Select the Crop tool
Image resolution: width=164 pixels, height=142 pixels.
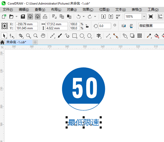[x=21, y=36]
